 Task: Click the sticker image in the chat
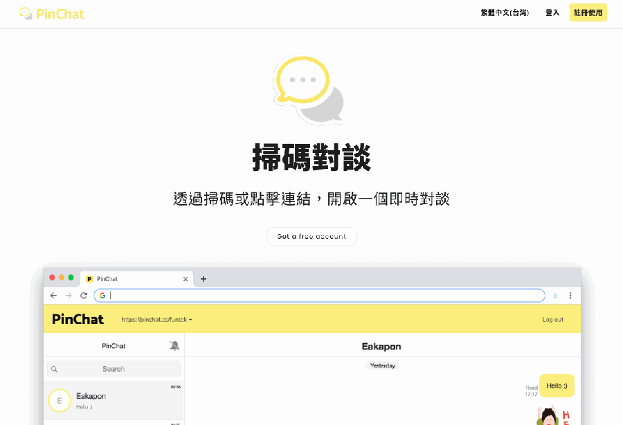tap(554, 415)
